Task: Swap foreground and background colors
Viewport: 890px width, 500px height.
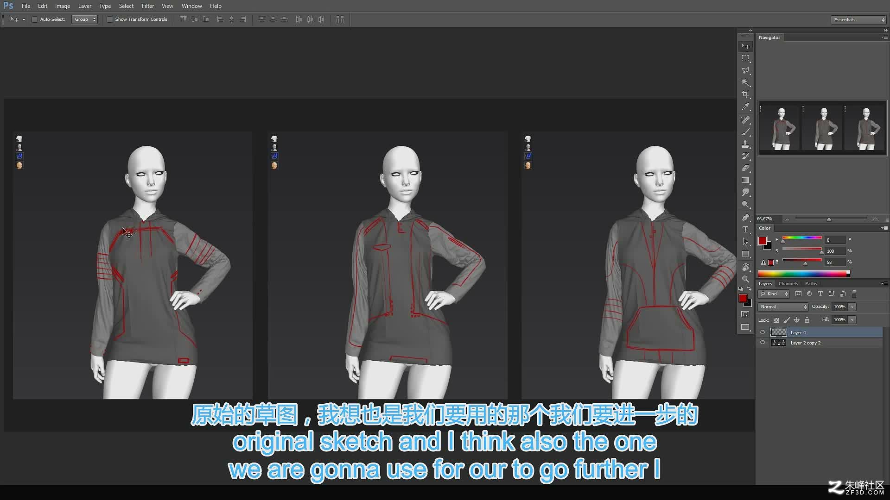Action: [x=749, y=289]
